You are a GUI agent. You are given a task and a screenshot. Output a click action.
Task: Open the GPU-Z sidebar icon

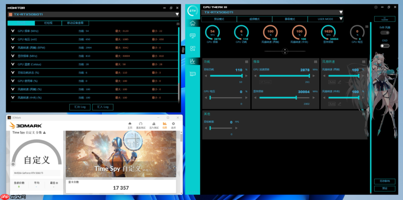[x=193, y=74]
